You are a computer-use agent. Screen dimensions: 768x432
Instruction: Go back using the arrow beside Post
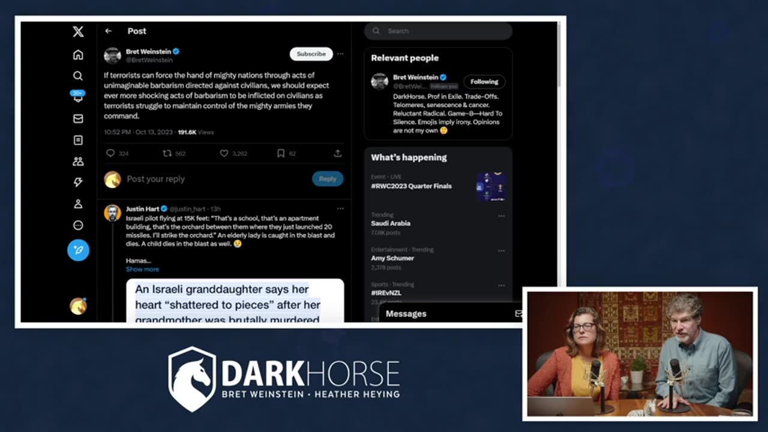click(109, 31)
